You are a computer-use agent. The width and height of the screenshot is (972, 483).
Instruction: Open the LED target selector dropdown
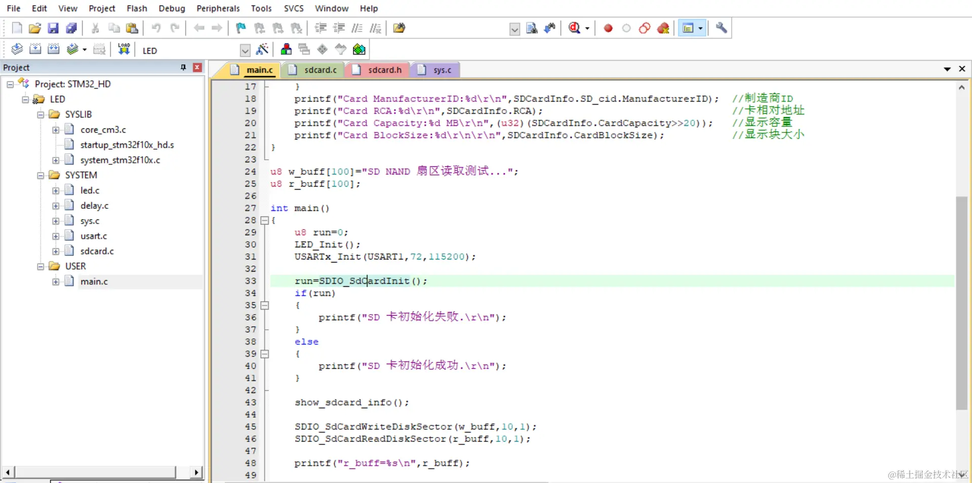click(x=245, y=50)
